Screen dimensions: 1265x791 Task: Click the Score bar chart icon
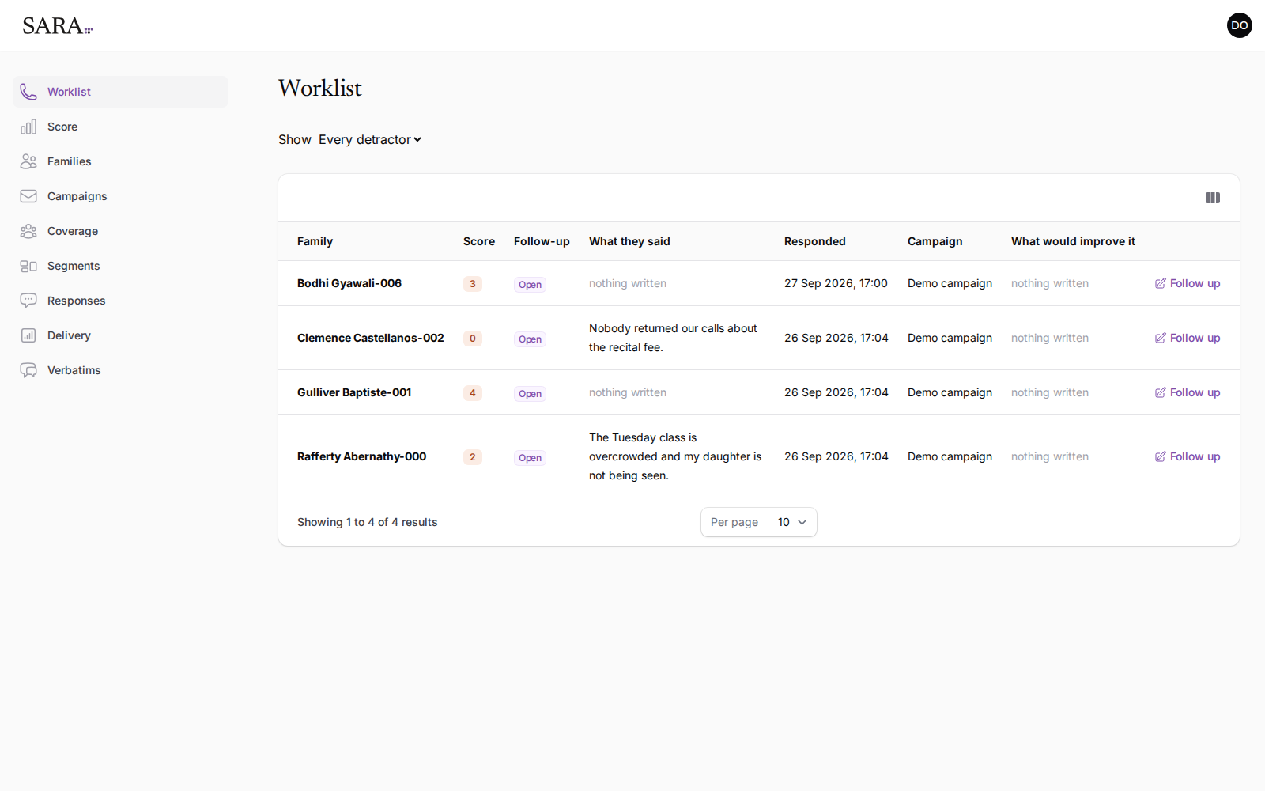click(x=28, y=127)
